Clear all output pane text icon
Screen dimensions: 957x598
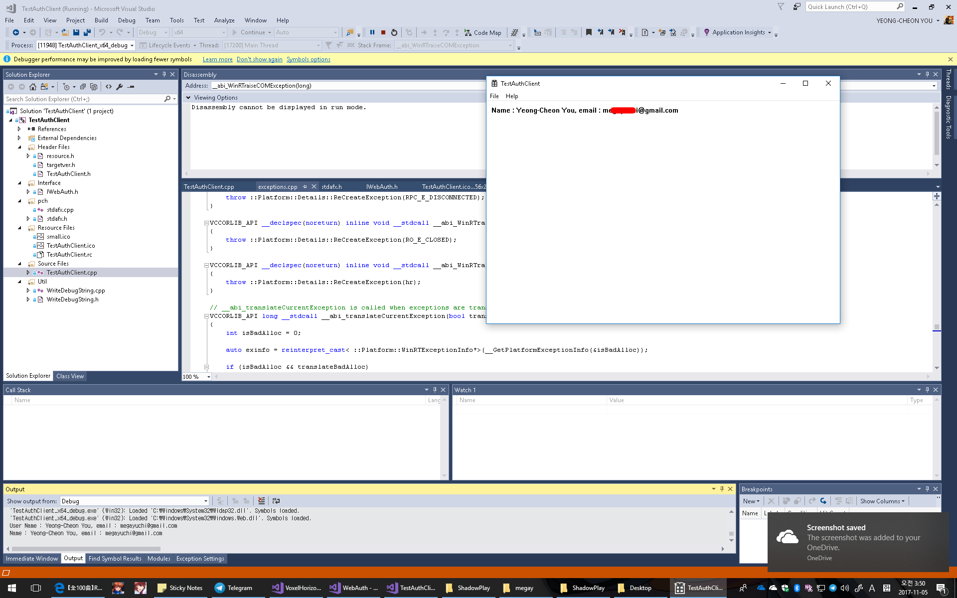(x=262, y=501)
